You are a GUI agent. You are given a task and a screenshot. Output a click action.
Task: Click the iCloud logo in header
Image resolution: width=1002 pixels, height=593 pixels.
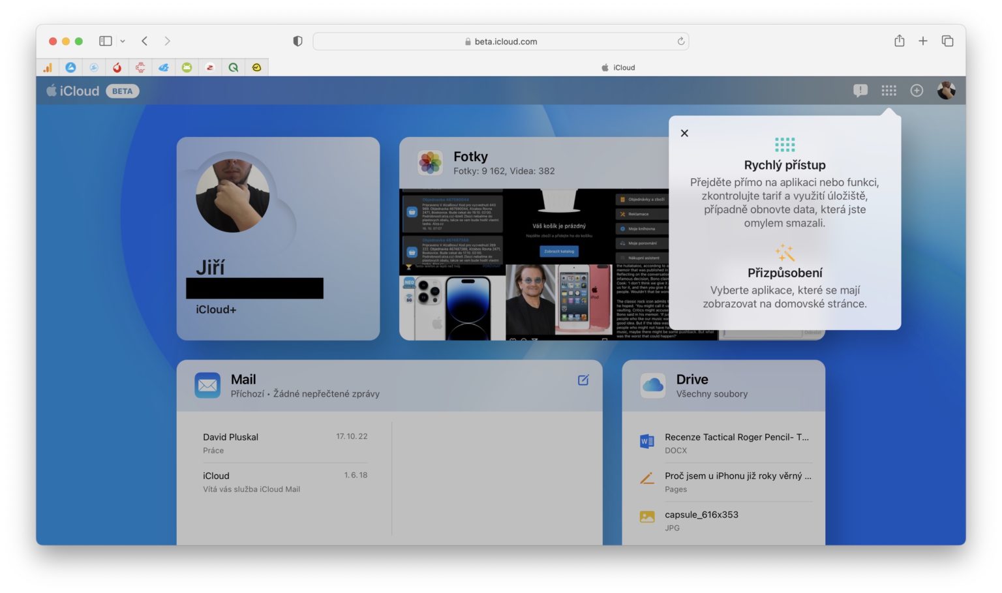tap(72, 91)
